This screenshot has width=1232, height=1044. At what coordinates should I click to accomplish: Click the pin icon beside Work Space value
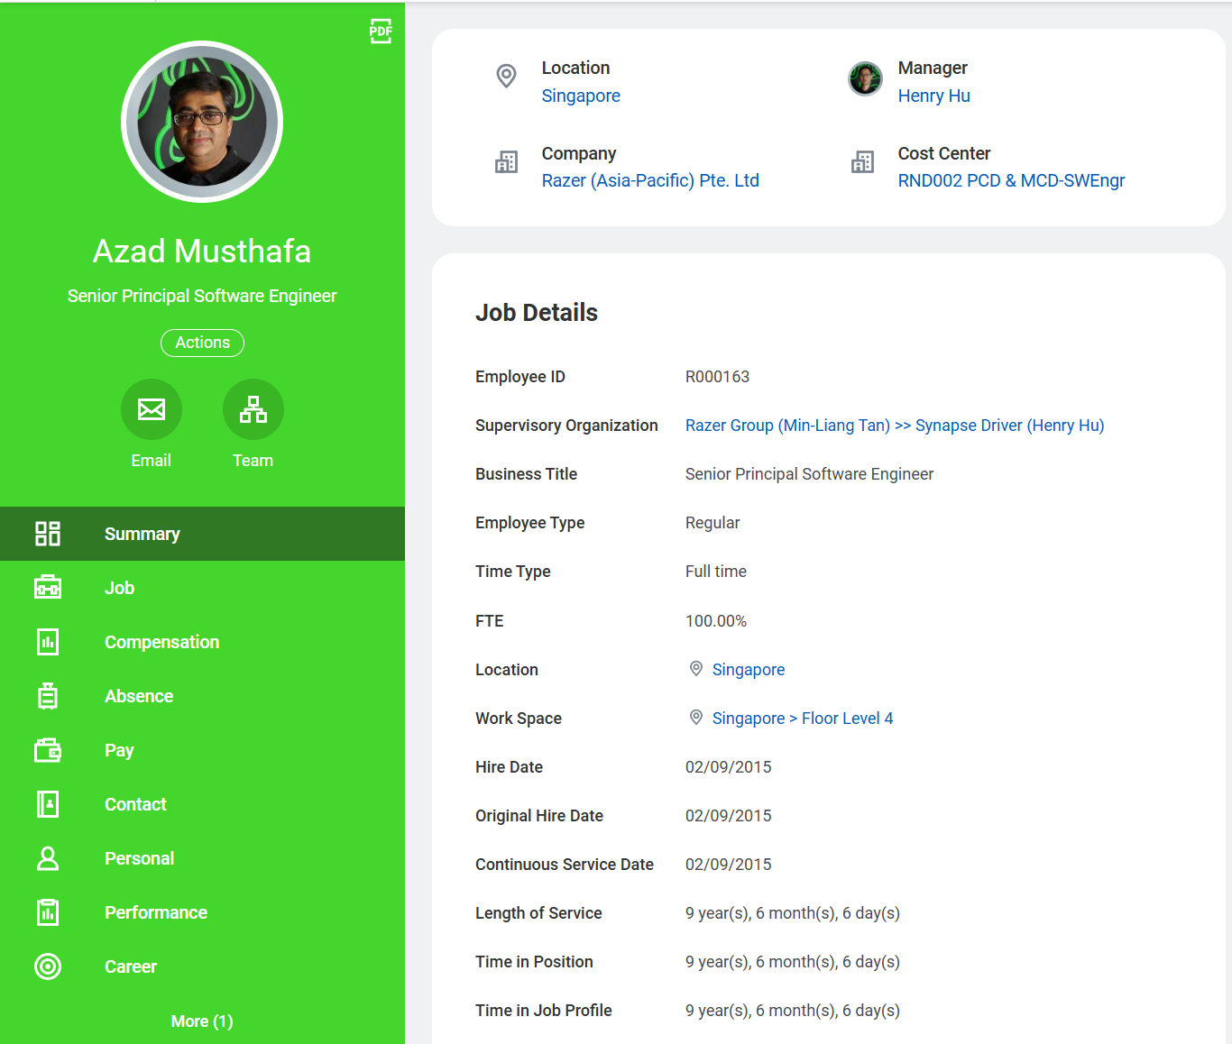click(696, 718)
